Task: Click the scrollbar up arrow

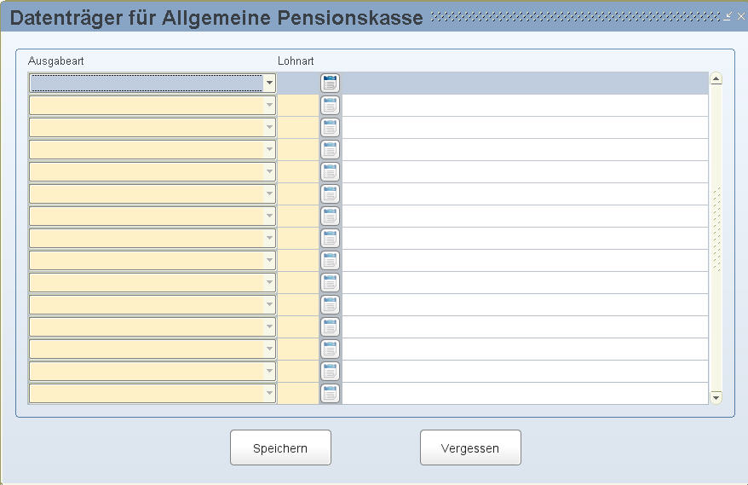Action: (716, 78)
